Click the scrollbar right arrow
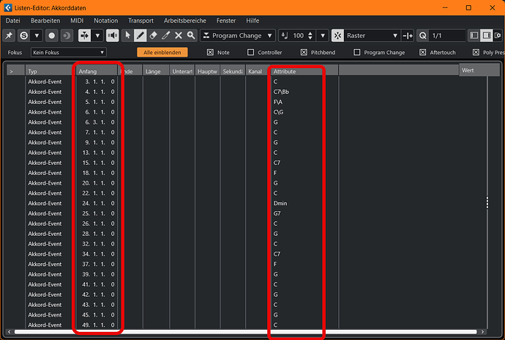 pos(482,332)
